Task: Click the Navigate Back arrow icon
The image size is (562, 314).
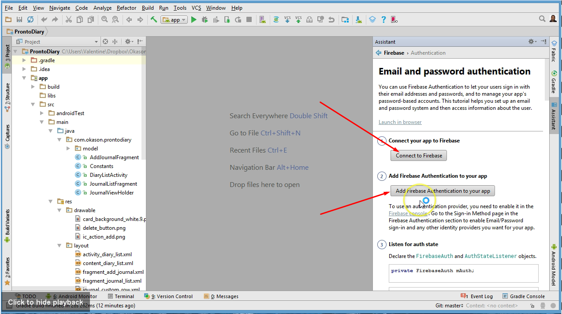Action: [x=129, y=19]
